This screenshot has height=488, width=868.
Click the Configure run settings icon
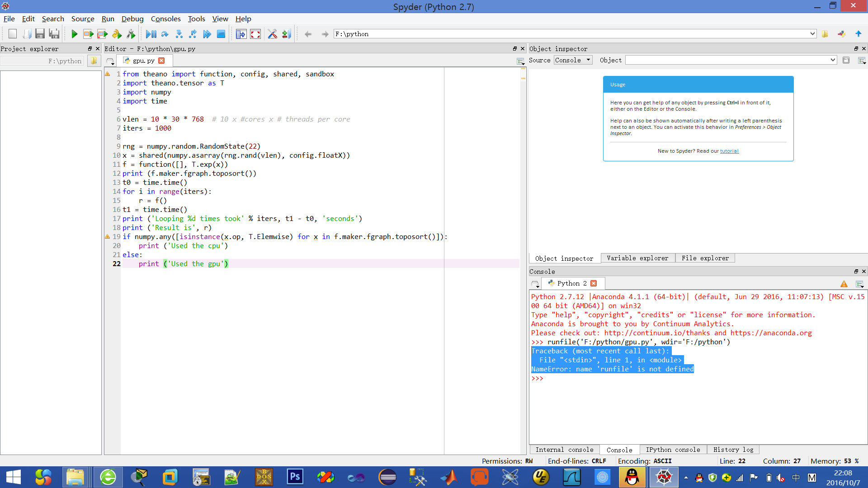[131, 34]
